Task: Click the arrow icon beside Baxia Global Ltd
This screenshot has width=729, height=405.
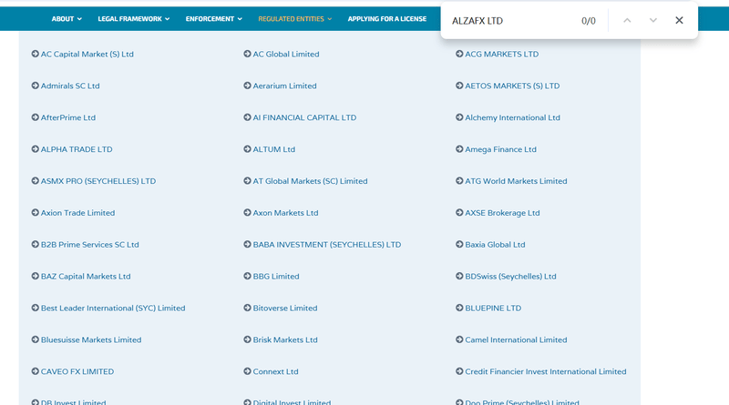Action: (459, 244)
